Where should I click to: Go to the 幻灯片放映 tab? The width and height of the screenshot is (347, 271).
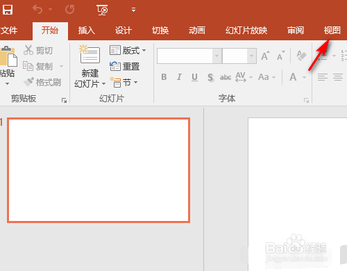pyautogui.click(x=246, y=31)
